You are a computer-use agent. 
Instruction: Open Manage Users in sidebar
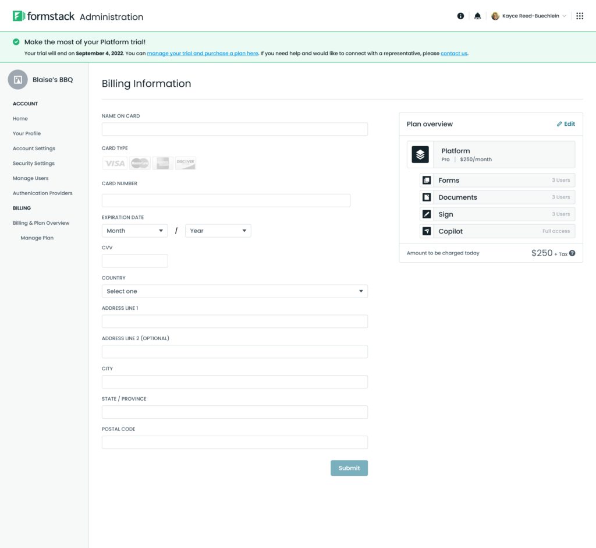[30, 178]
